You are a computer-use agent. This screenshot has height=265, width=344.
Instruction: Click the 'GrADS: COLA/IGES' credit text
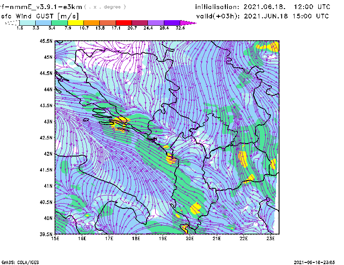click(20, 262)
